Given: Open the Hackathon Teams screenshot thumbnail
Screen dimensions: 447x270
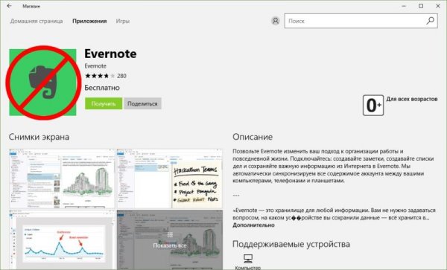Looking at the screenshot, I should (x=170, y=179).
